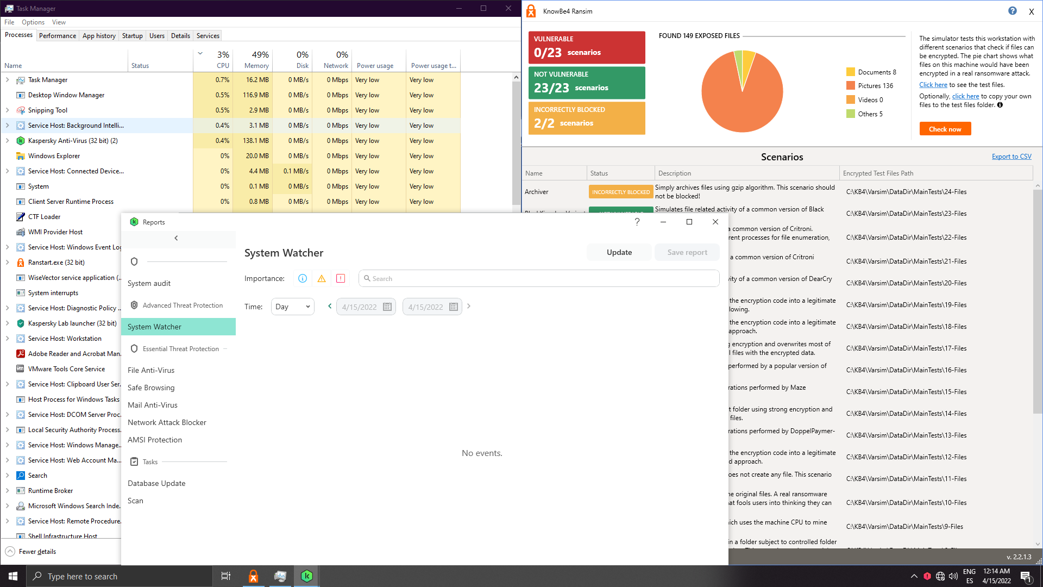Open the Kaspersky Reports help question mark
Viewport: 1043px width, 587px height.
(x=637, y=222)
